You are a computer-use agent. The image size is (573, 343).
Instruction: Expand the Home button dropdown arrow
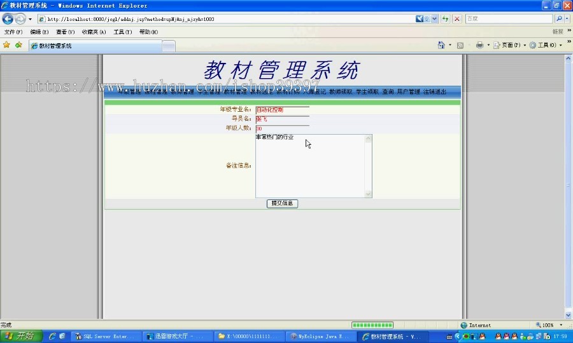pyautogui.click(x=450, y=45)
